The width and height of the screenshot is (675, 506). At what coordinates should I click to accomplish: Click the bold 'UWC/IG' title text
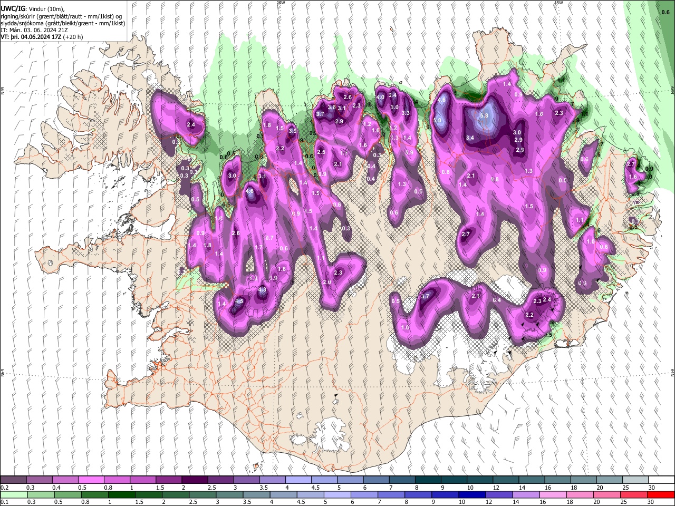point(13,9)
